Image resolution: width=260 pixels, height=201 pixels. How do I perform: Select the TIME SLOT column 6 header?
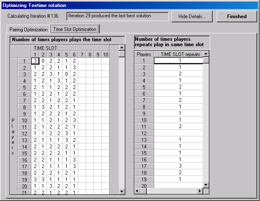[74, 54]
